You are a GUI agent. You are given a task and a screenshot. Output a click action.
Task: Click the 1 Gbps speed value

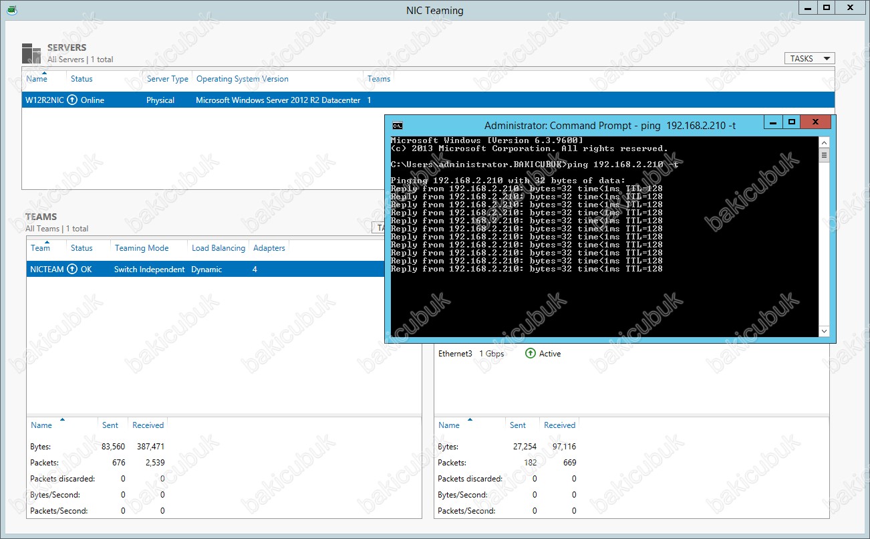click(x=491, y=354)
